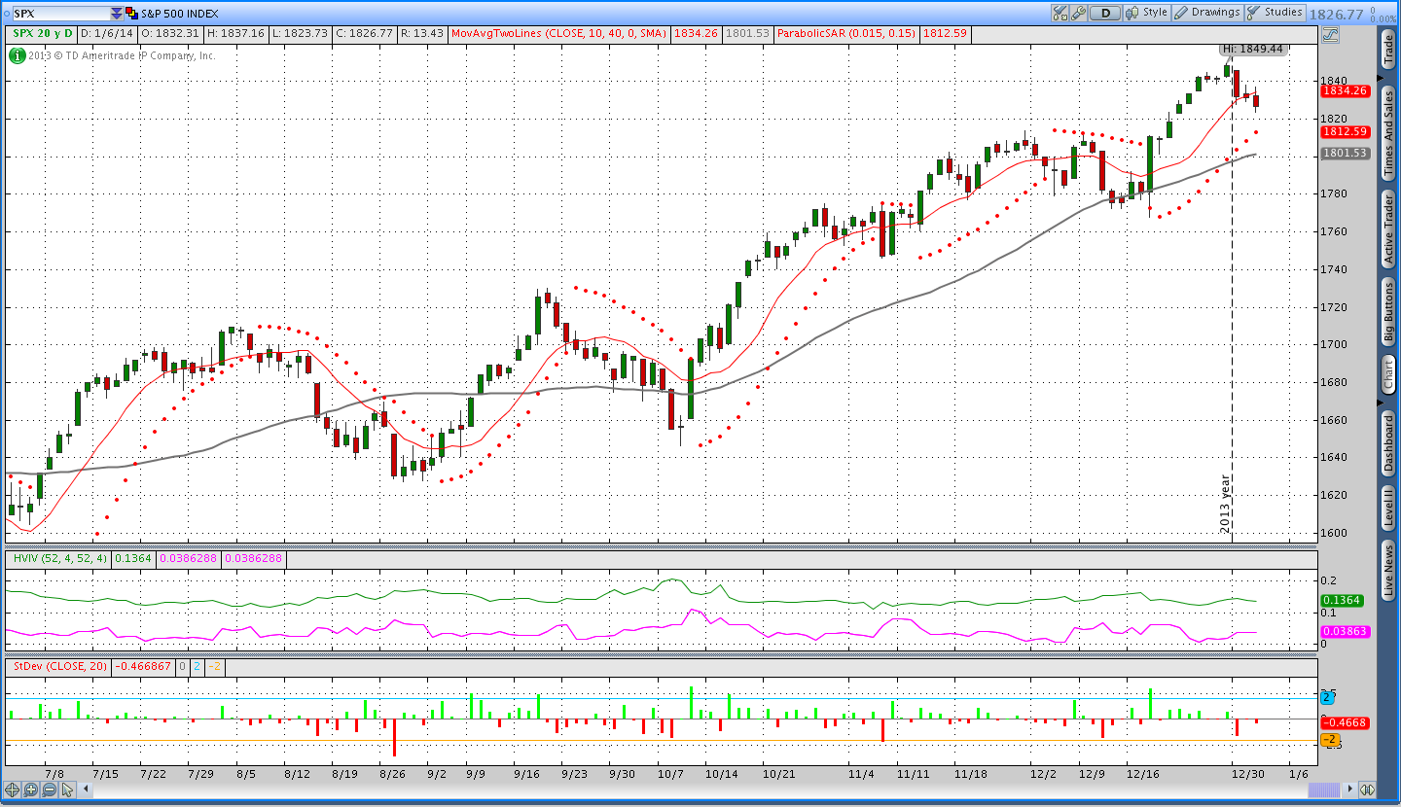
Task: Open the Active Trader side tab
Action: point(1388,228)
